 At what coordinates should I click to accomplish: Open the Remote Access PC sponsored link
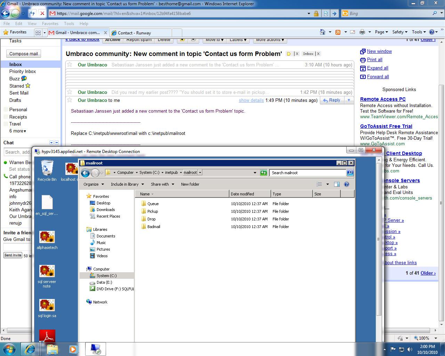pos(383,99)
